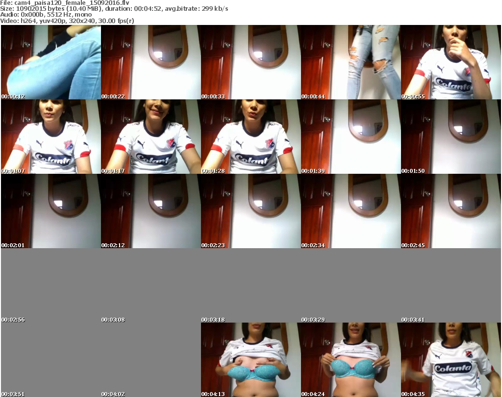
Task: Click the timestamp label 00:03:51
Action: (13, 394)
